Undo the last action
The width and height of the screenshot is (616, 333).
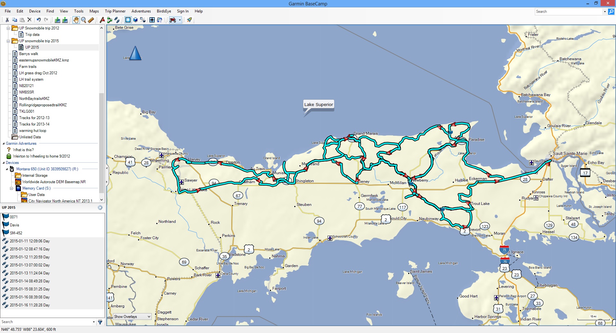(38, 20)
